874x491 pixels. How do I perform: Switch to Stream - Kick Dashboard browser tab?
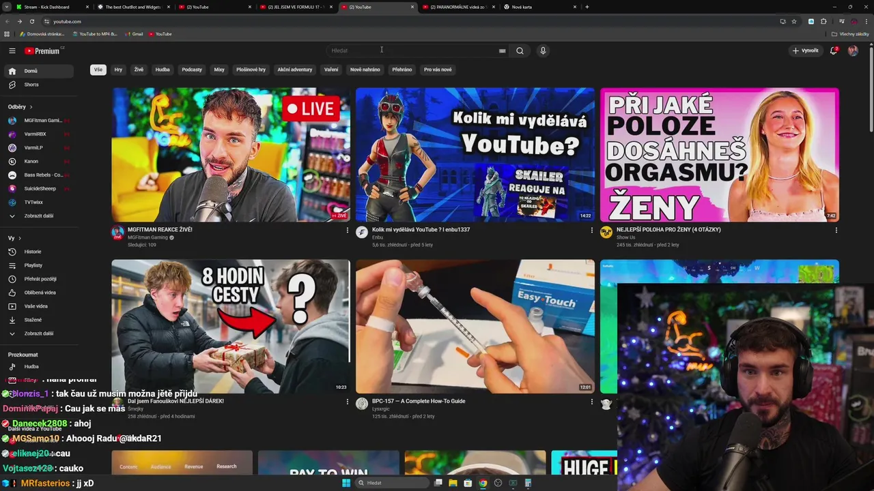coord(51,7)
